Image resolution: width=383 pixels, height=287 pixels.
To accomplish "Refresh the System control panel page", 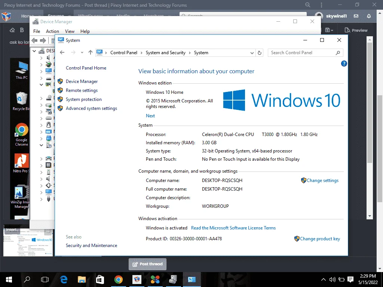I will pos(260,53).
